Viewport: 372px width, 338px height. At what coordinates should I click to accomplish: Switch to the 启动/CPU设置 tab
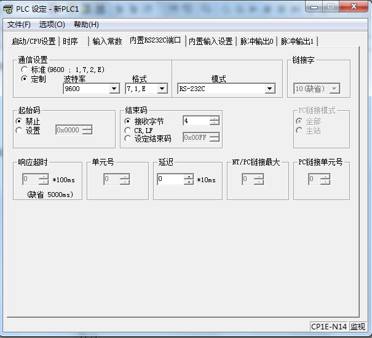pyautogui.click(x=34, y=41)
